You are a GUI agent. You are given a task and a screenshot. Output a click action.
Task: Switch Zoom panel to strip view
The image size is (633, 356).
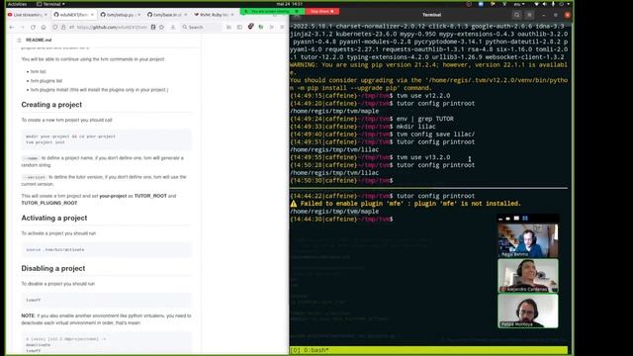(x=516, y=219)
